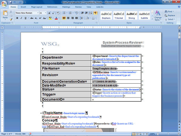This screenshot has height=136, width=181.
Task: Grow font size with larger A icon
Action: pos(49,13)
